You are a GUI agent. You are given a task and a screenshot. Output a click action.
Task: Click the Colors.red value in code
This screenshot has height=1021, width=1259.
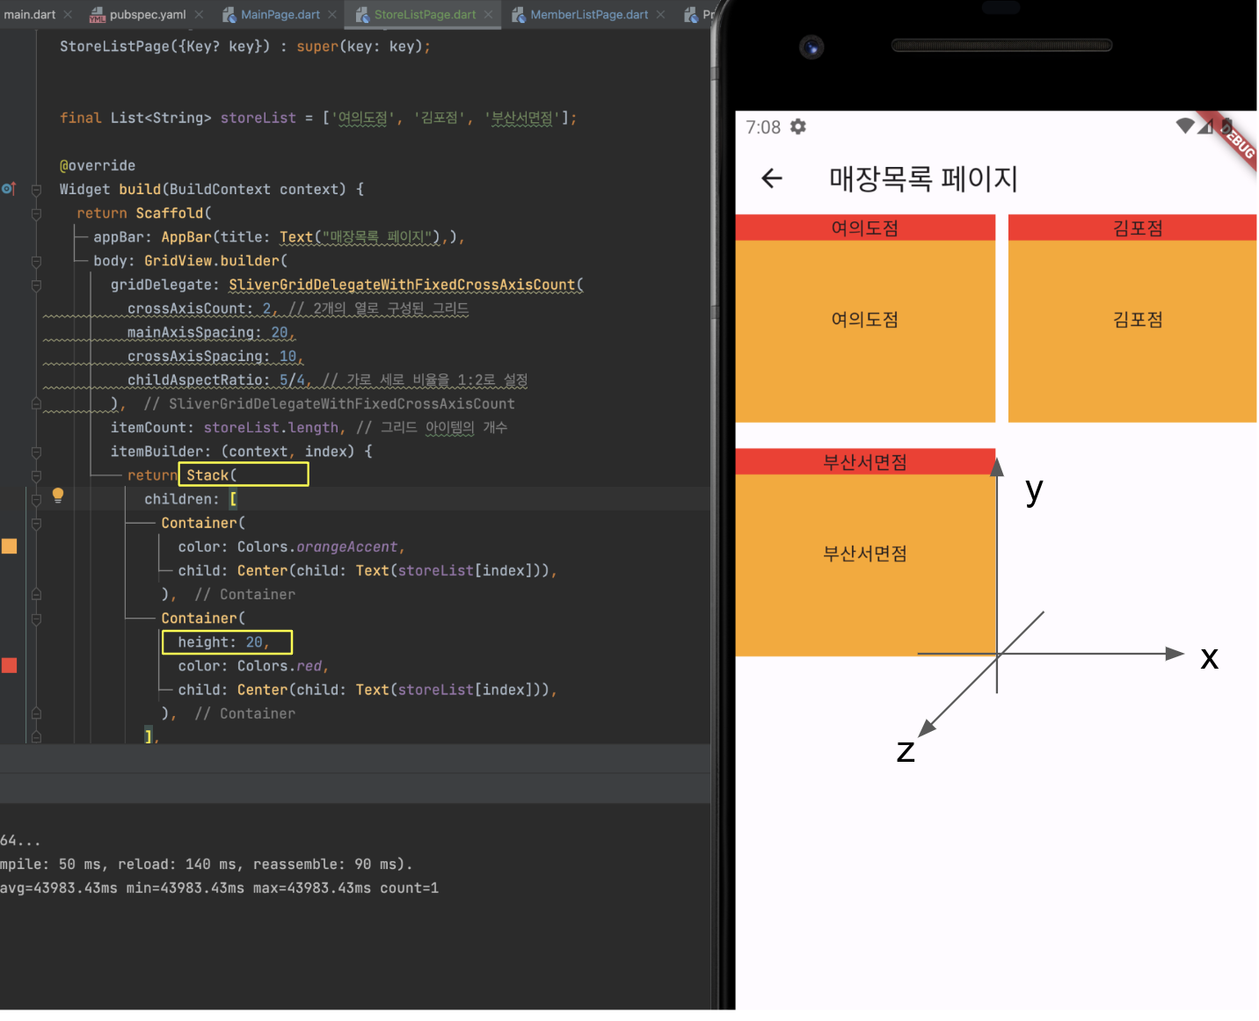[x=280, y=666]
